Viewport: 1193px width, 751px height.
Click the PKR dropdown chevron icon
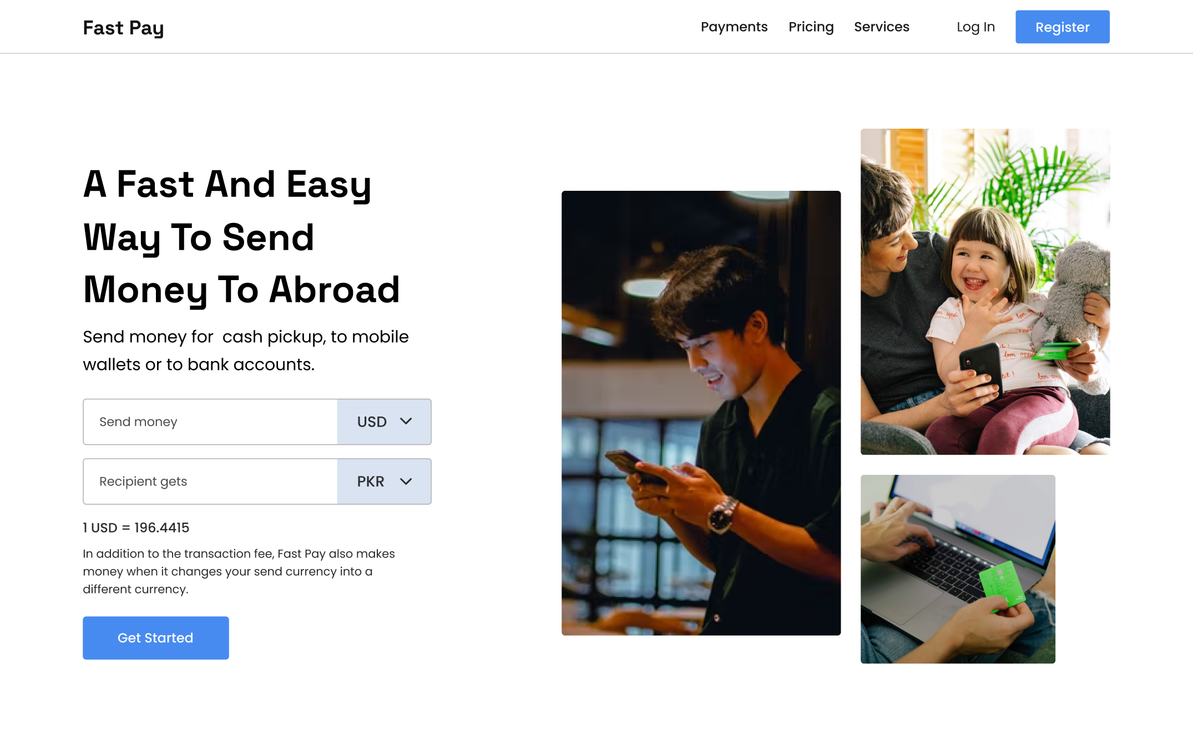(406, 481)
